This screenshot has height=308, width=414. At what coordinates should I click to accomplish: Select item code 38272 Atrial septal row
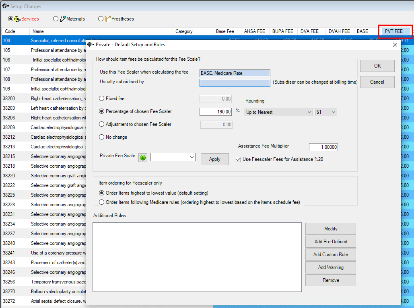[44, 301]
